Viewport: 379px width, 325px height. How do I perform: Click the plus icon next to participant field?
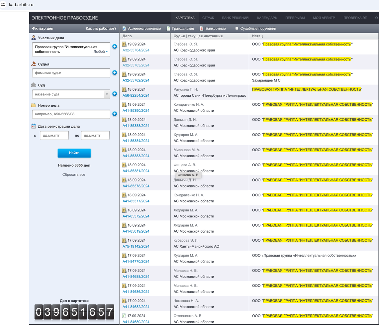(x=115, y=47)
